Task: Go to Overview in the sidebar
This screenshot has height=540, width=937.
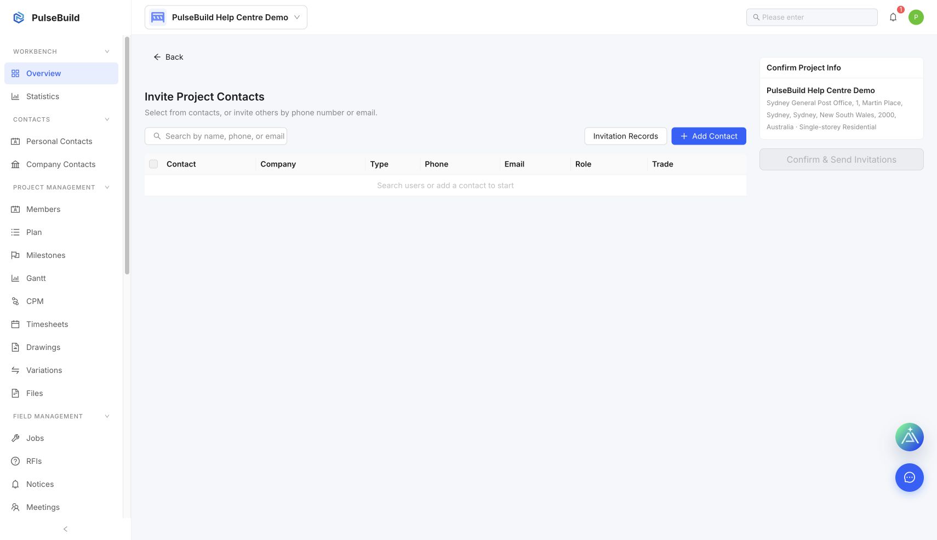Action: pyautogui.click(x=61, y=73)
